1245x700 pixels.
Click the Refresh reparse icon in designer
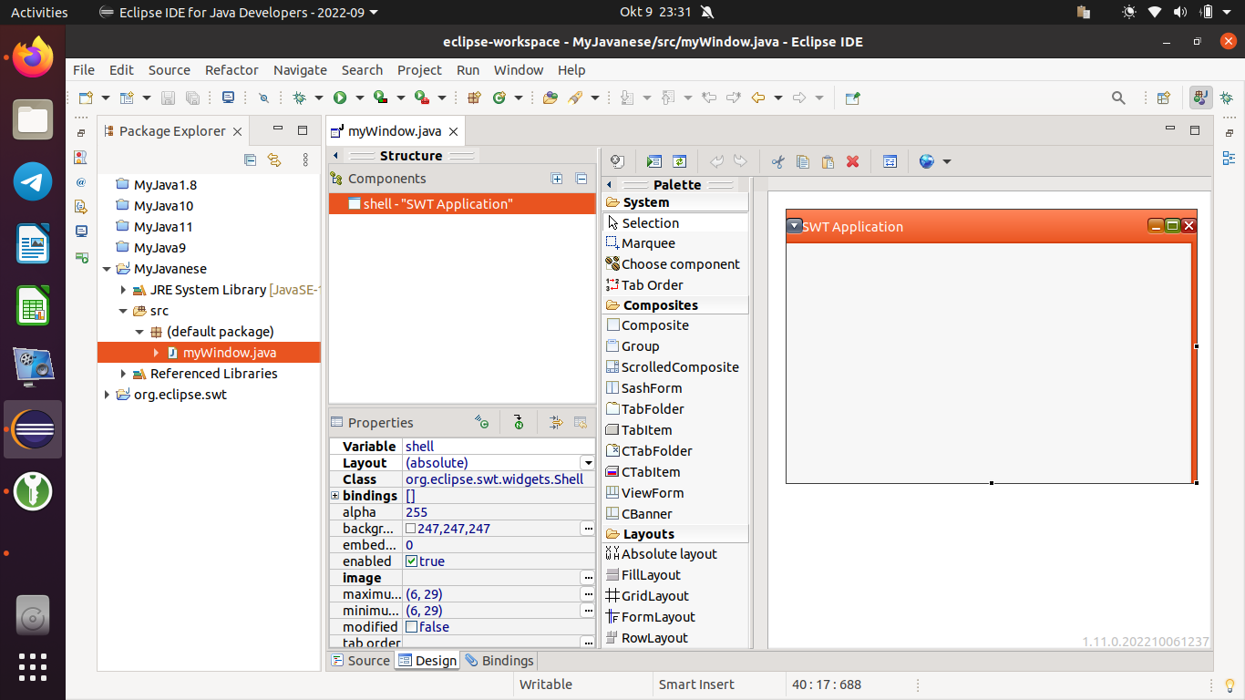click(x=679, y=161)
